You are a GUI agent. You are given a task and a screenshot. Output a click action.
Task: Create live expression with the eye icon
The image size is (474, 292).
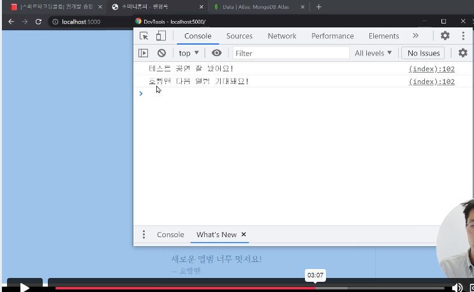pos(216,53)
